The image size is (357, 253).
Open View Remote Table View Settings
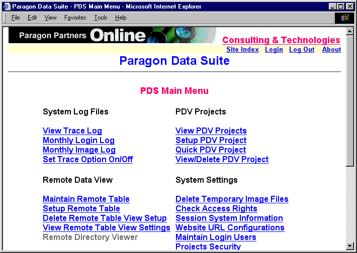click(107, 228)
